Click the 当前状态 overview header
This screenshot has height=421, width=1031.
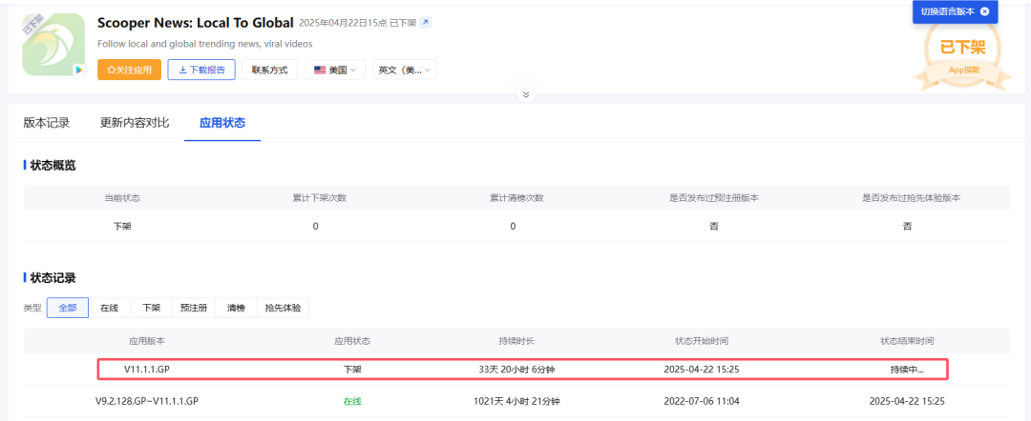tap(122, 197)
